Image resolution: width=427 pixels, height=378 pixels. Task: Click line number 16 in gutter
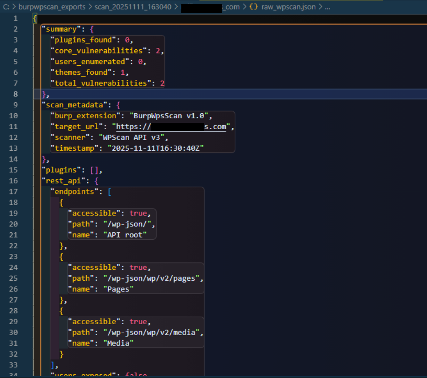tap(13, 181)
